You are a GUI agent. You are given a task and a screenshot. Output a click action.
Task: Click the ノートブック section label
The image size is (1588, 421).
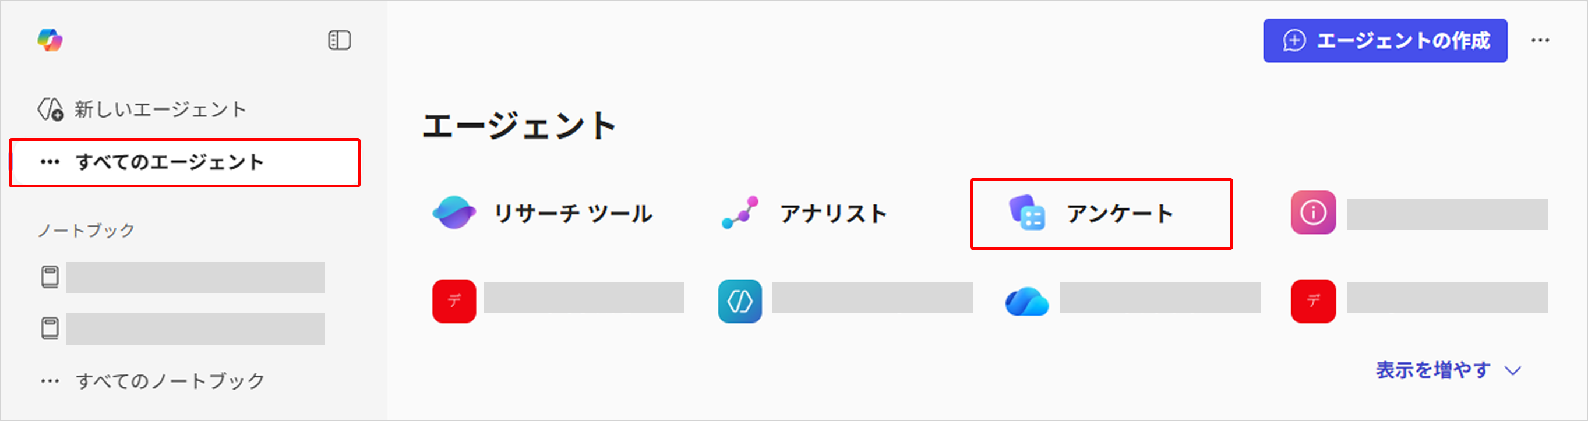coord(86,231)
